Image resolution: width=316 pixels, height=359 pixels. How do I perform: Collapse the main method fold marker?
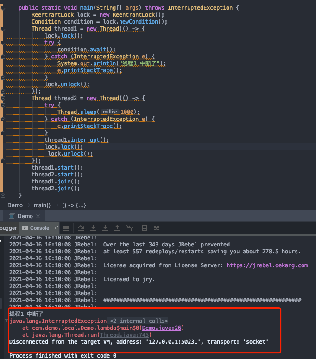pyautogui.click(x=3, y=8)
